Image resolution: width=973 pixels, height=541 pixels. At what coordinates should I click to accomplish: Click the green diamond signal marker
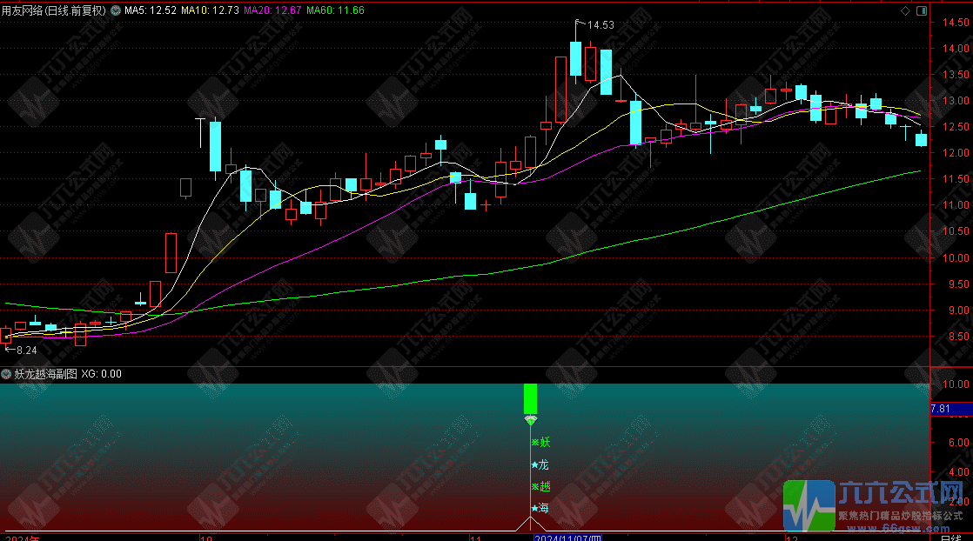coord(530,420)
